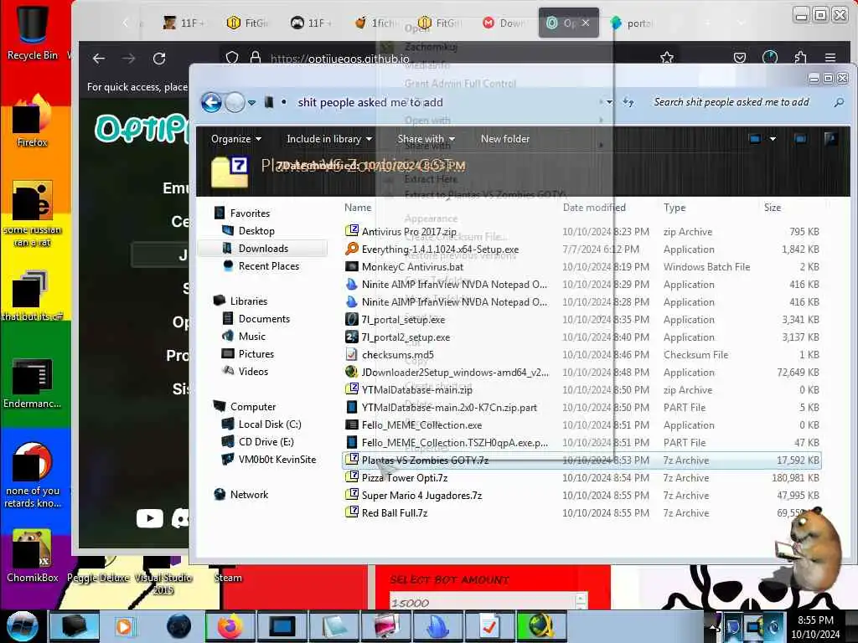The width and height of the screenshot is (858, 643).
Task: Open the Firefox desktop shortcut
Action: click(x=33, y=121)
